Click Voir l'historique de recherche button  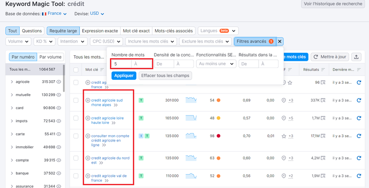[x=333, y=4]
